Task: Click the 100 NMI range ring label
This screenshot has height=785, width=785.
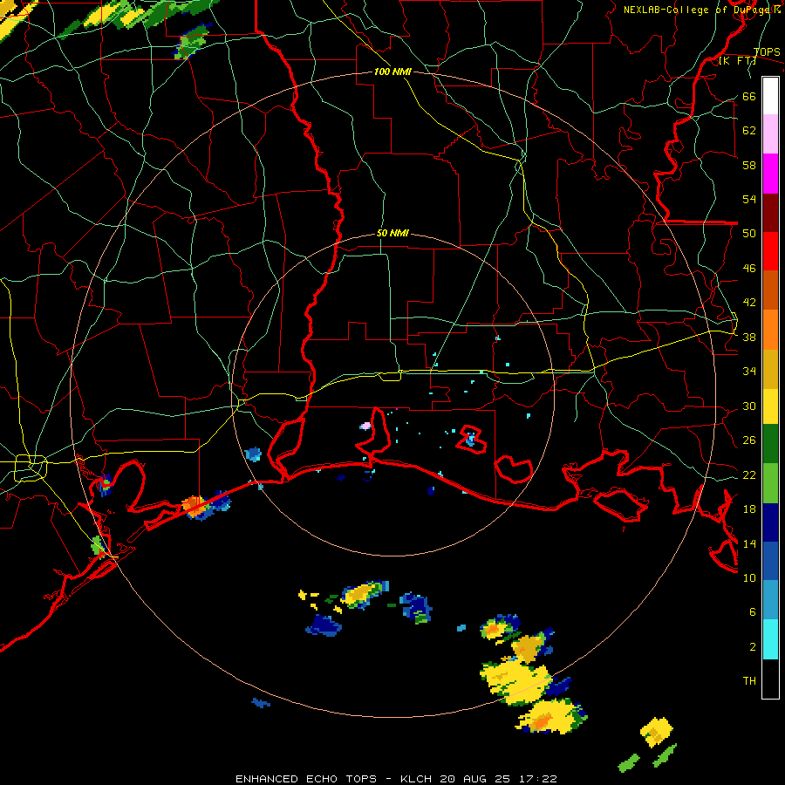Action: 392,72
